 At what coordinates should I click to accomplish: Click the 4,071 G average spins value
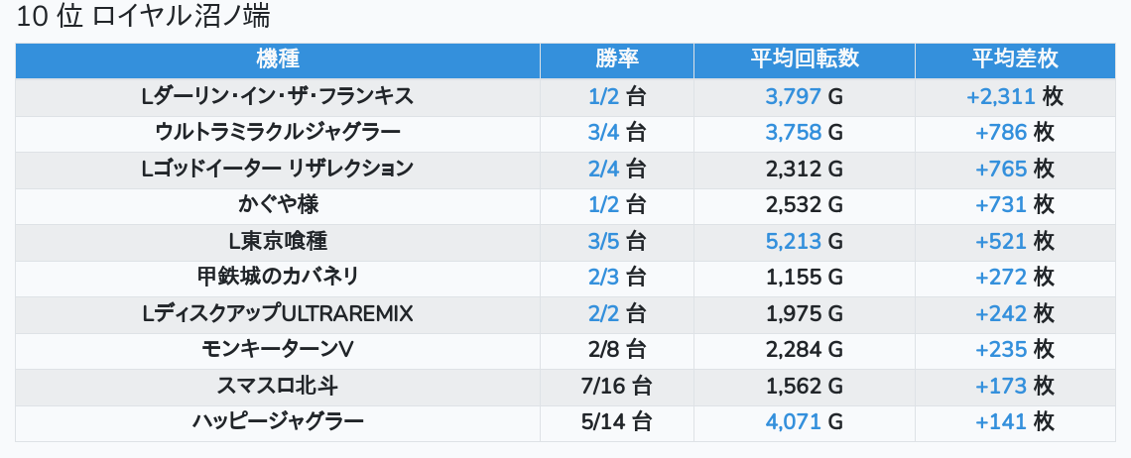coord(804,421)
